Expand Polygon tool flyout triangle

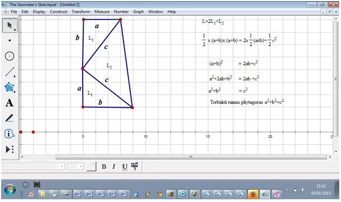[x=15, y=92]
